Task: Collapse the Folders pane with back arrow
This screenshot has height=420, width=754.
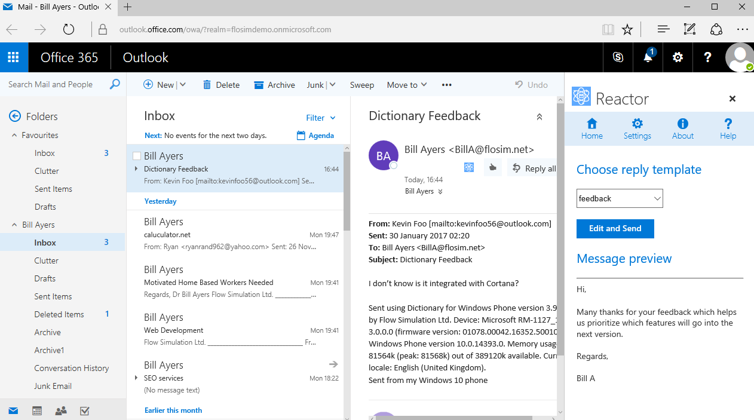Action: [15, 117]
